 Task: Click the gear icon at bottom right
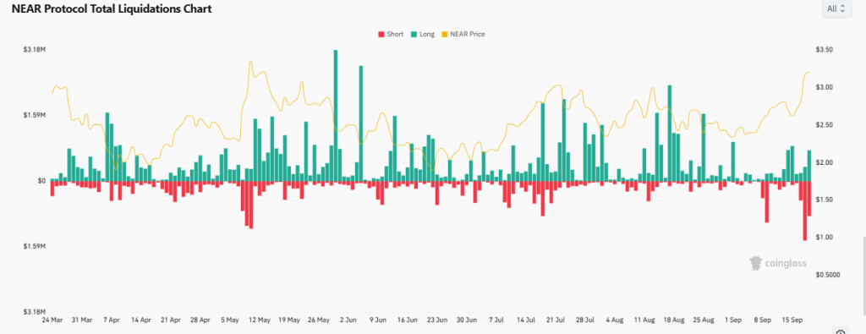(x=841, y=331)
